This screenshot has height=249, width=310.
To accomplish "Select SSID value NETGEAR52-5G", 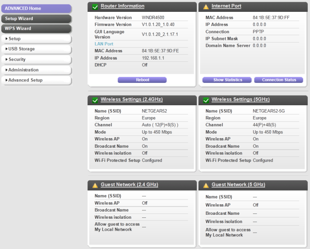I will coord(269,111).
